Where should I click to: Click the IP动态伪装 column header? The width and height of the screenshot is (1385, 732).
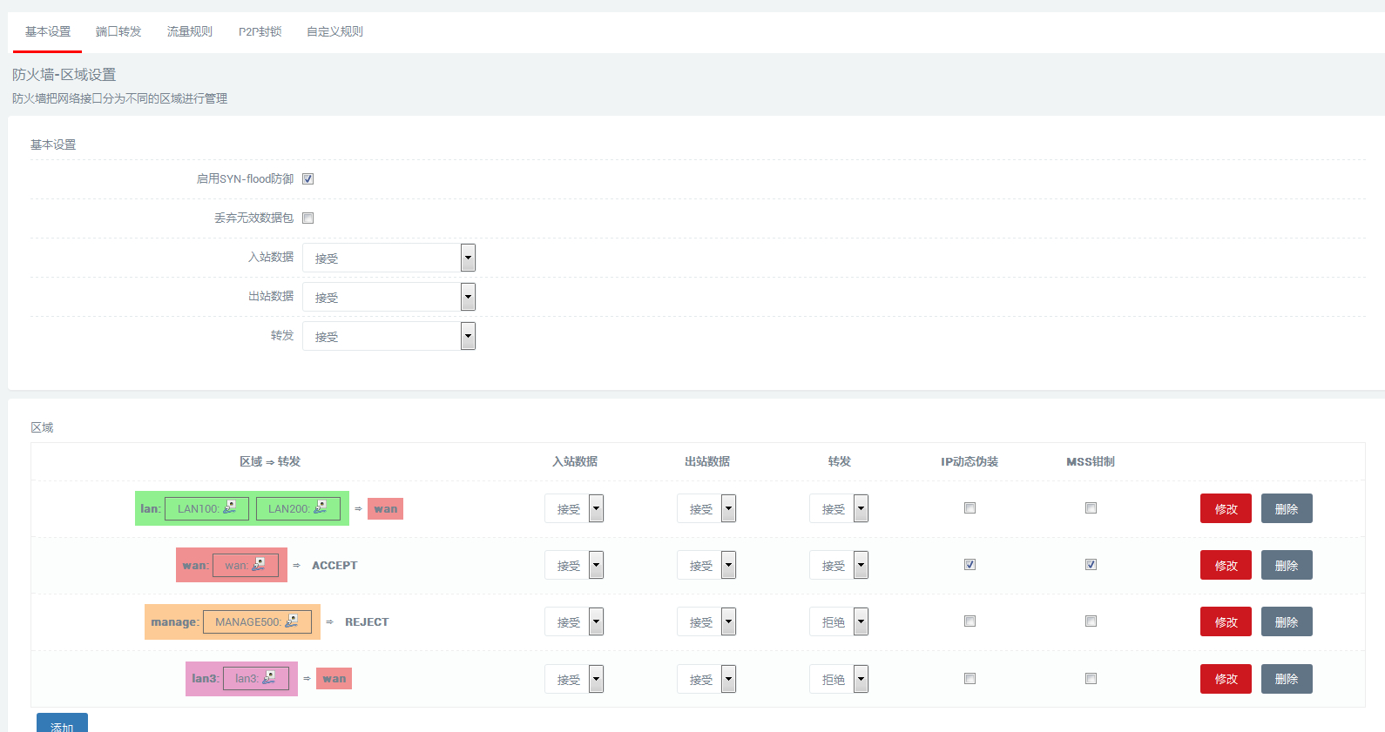click(969, 461)
